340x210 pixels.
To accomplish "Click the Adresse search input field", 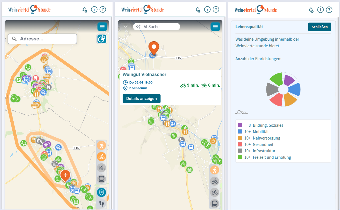I will pyautogui.click(x=42, y=39).
